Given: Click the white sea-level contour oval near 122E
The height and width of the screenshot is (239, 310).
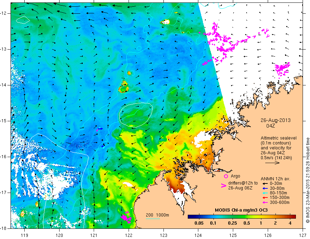Looking at the screenshot, I should tap(136, 115).
